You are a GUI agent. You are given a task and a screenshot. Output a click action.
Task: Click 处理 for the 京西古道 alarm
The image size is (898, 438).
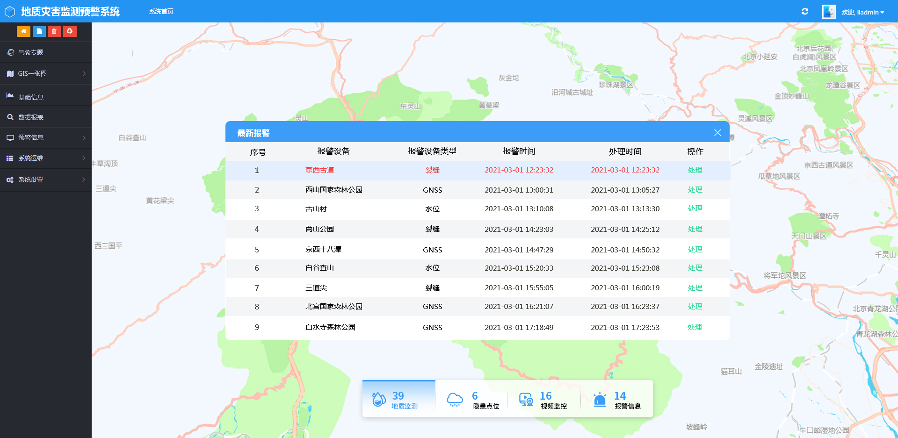pos(695,170)
